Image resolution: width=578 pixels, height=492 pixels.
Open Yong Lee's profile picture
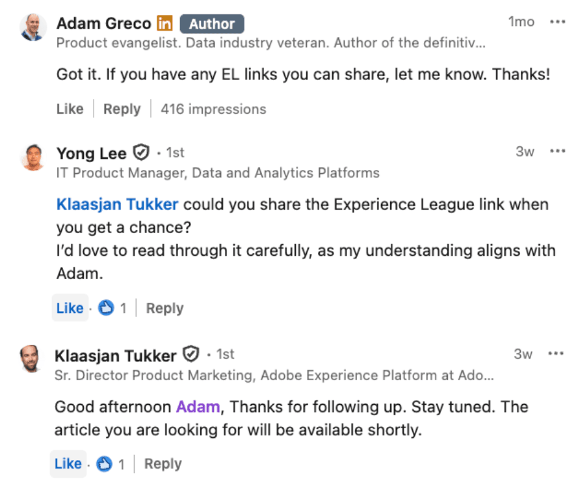[x=33, y=157]
